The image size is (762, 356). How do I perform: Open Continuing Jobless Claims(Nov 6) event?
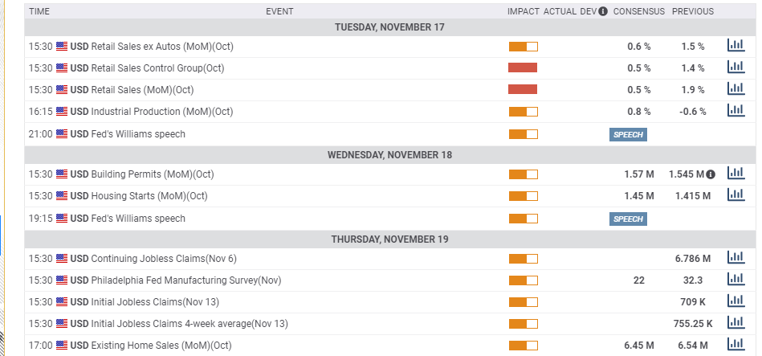click(164, 259)
